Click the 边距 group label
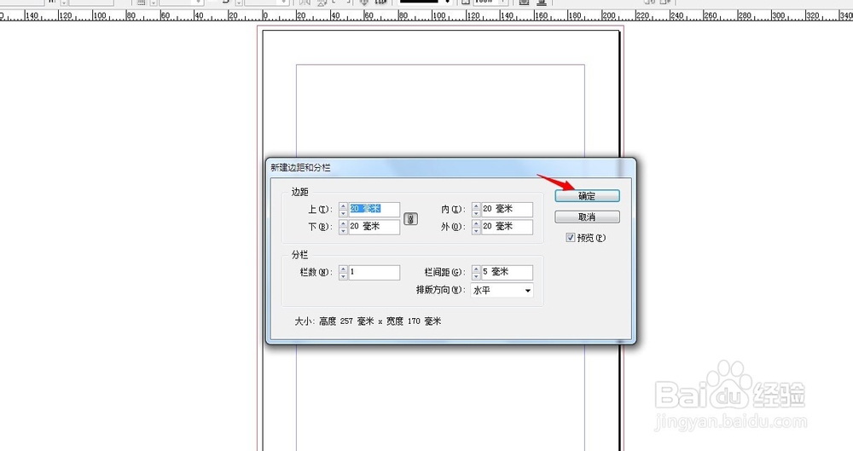 [x=299, y=192]
